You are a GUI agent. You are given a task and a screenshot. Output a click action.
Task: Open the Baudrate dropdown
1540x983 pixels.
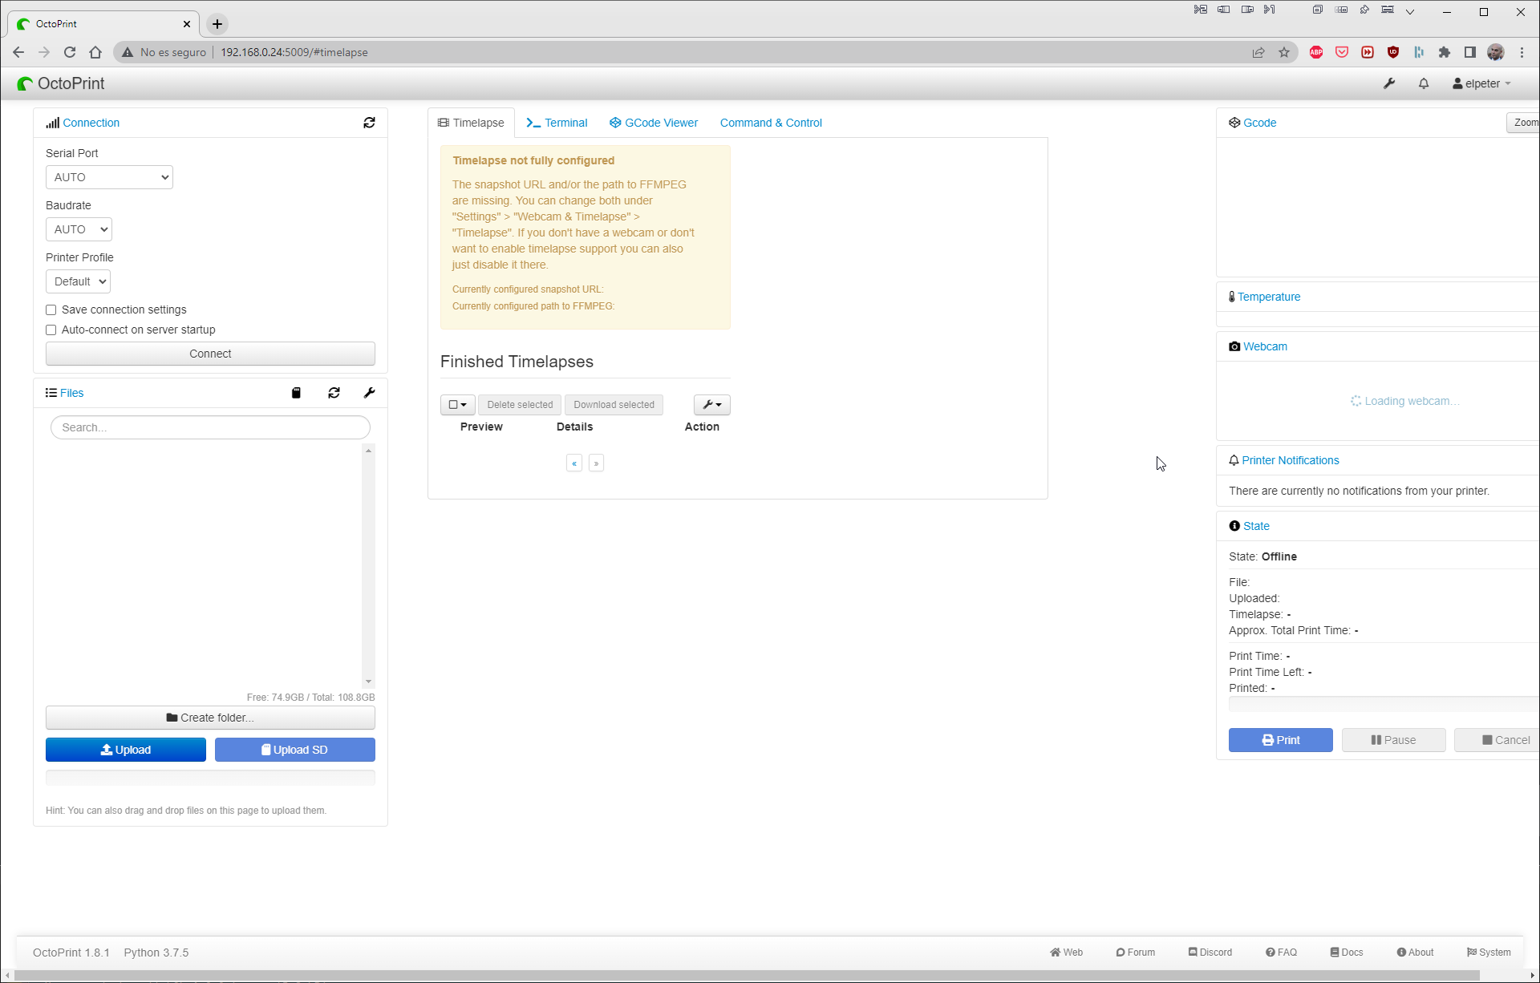click(78, 229)
